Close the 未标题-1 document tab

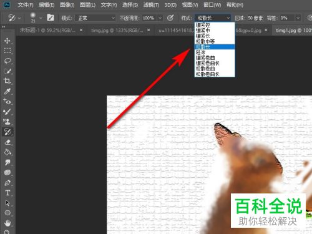point(81,31)
